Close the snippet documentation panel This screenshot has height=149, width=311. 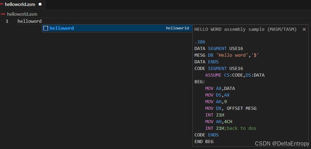point(304,29)
